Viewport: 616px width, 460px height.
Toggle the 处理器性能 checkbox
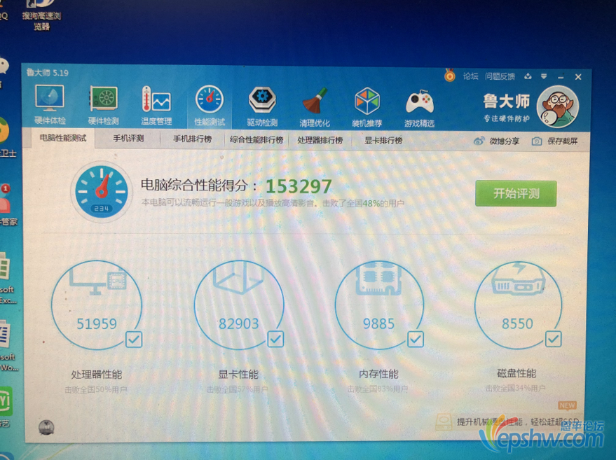[134, 340]
